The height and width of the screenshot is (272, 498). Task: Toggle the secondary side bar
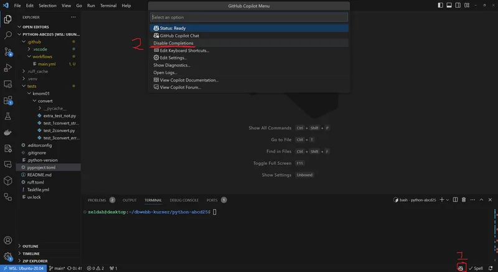(x=458, y=6)
